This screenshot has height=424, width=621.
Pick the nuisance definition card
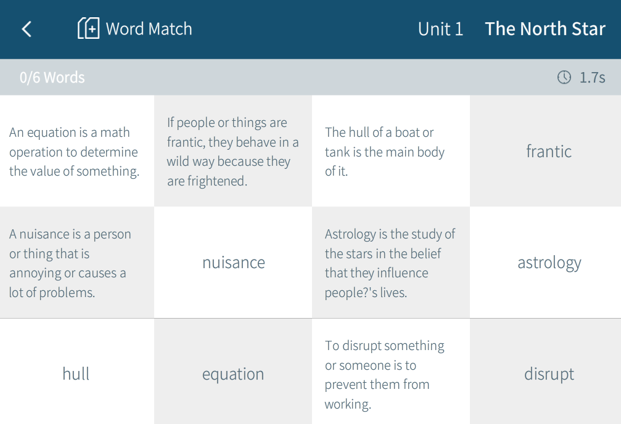76,263
